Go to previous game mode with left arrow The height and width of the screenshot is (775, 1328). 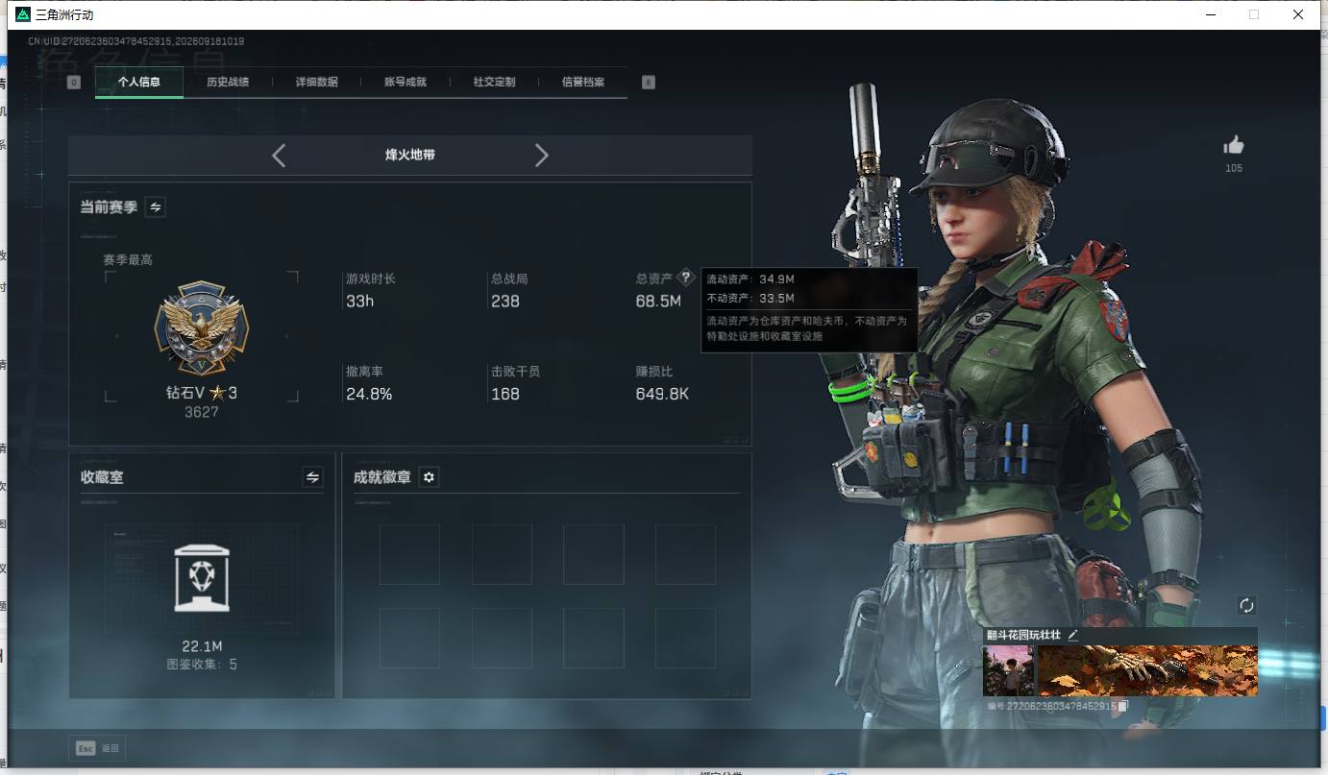tap(279, 156)
